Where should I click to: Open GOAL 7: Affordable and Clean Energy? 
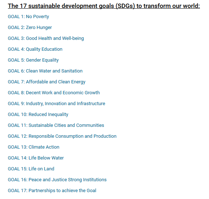tap(47, 82)
